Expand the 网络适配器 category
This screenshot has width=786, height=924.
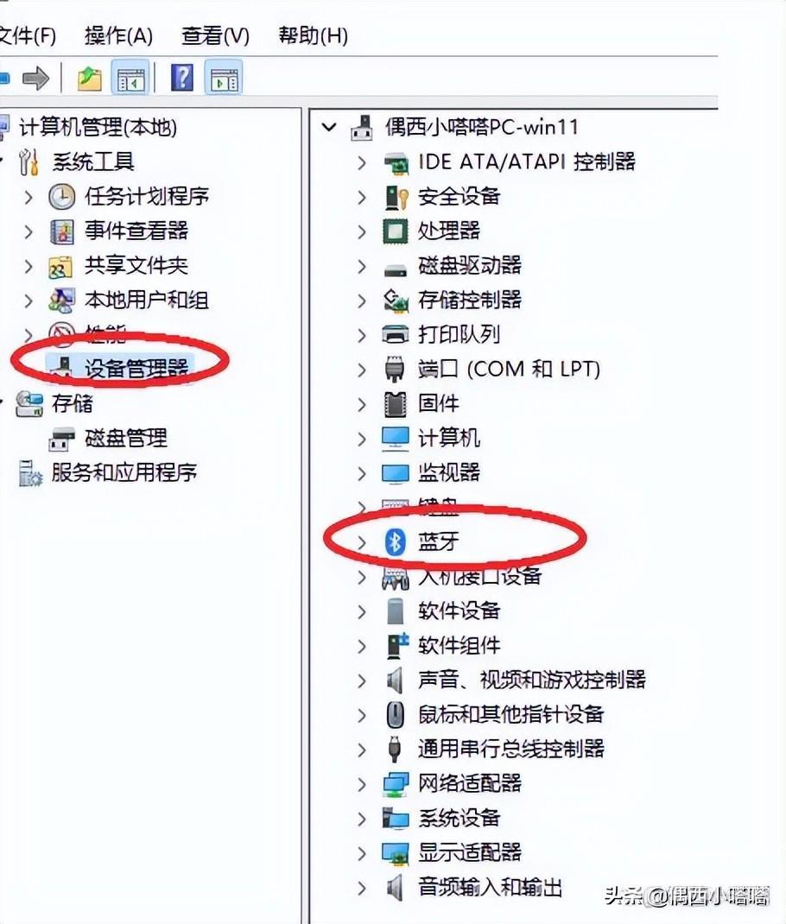(x=361, y=784)
